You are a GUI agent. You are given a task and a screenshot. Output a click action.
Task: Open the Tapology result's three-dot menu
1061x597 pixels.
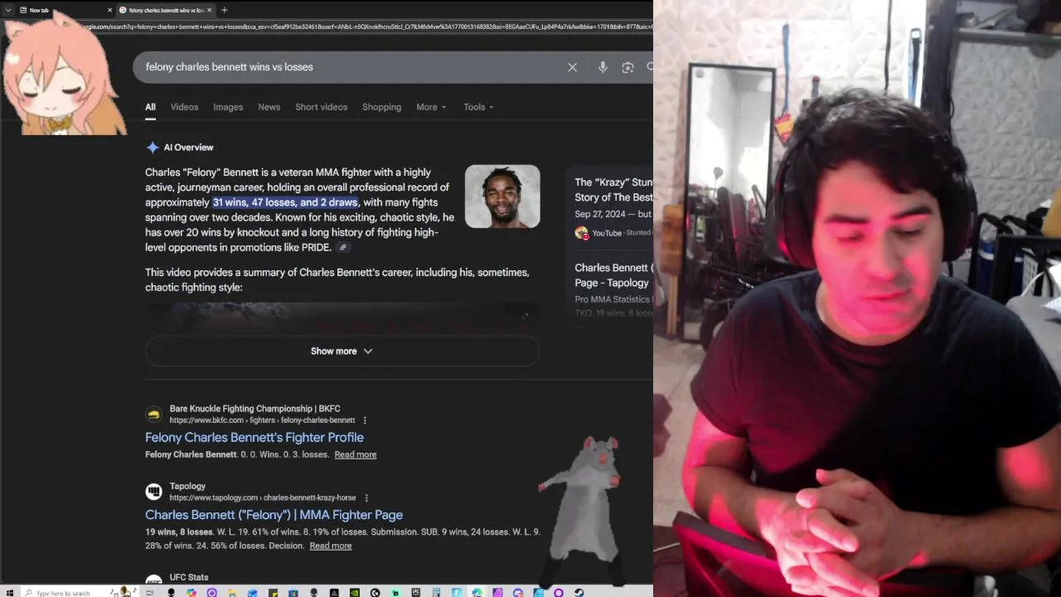(366, 498)
